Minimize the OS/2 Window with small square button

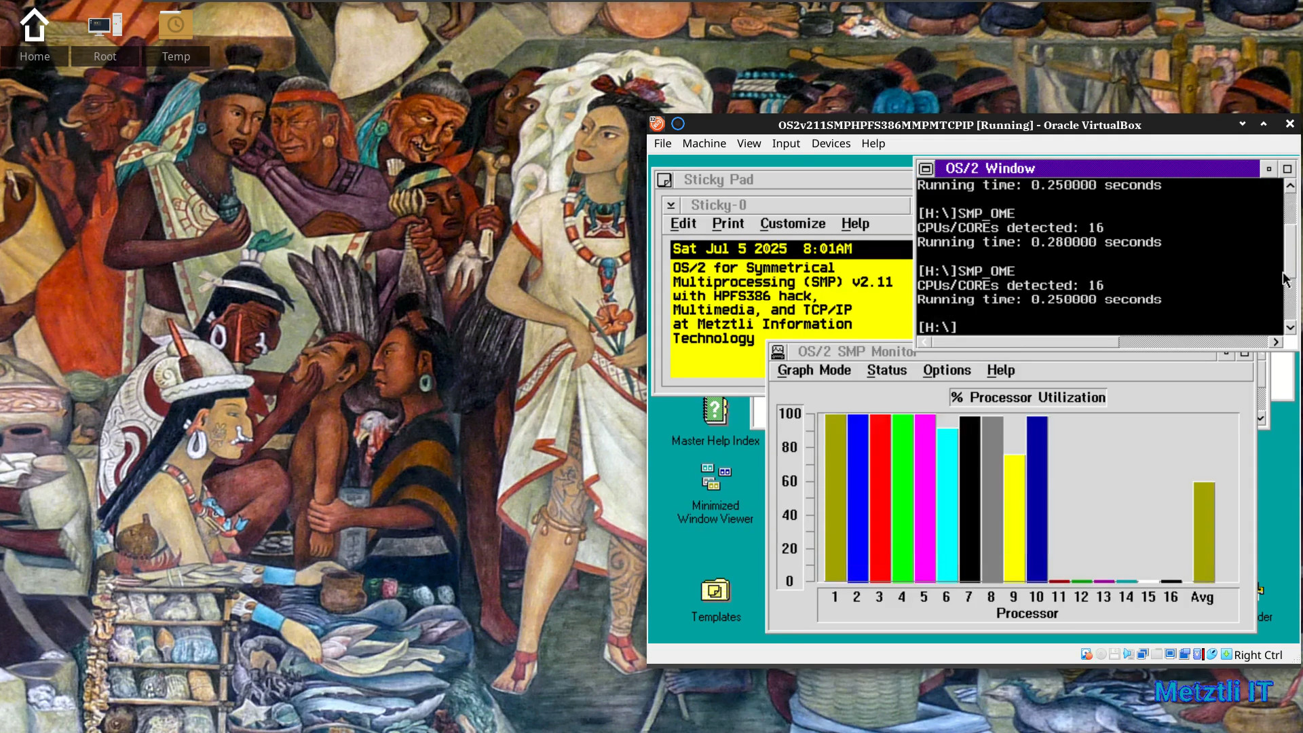[x=1268, y=169]
